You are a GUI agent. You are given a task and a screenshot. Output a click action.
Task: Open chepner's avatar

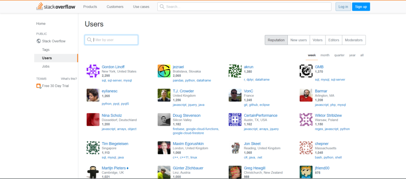click(x=306, y=148)
